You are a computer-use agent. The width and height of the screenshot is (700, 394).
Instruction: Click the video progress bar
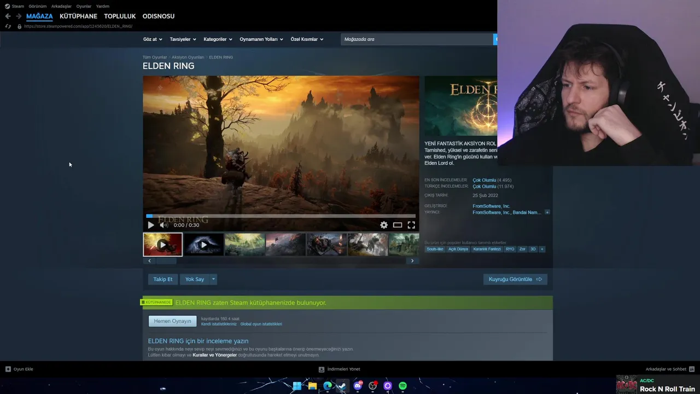281,216
